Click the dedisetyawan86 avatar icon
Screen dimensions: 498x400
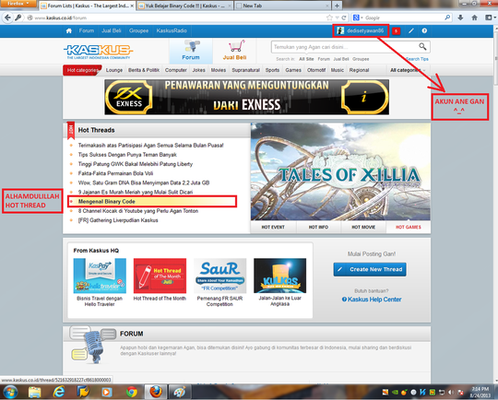pyautogui.click(x=340, y=30)
